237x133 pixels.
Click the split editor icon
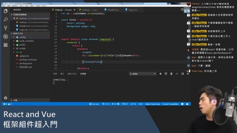182,10
